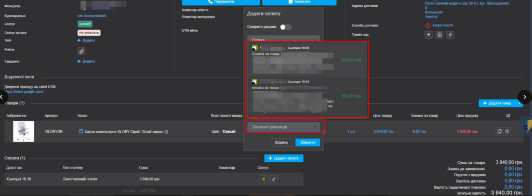Copy the GLORYGR product row
The image size is (532, 196).
[499, 131]
